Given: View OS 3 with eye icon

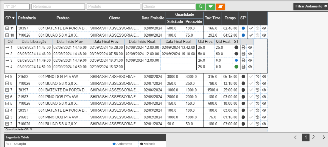Looking at the screenshot, I should (x=250, y=60).
